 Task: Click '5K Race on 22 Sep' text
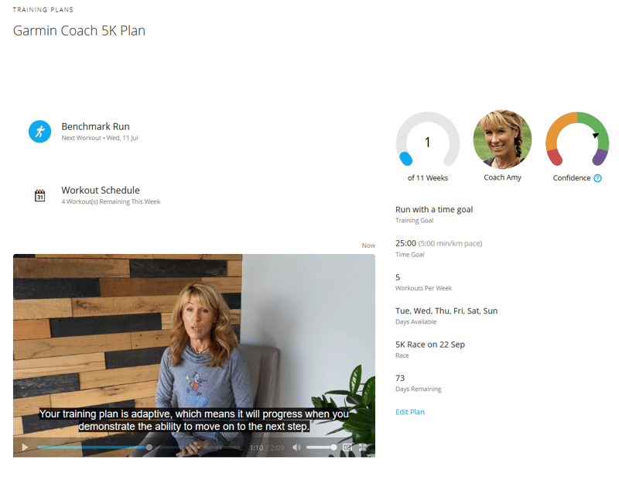tap(430, 345)
